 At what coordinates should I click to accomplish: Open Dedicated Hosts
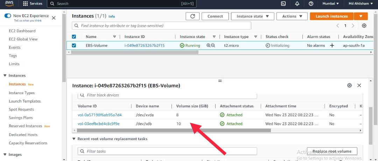(x=23, y=135)
